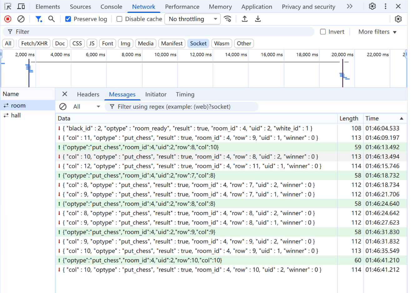
Task: Open the Console tab
Action: (x=111, y=7)
